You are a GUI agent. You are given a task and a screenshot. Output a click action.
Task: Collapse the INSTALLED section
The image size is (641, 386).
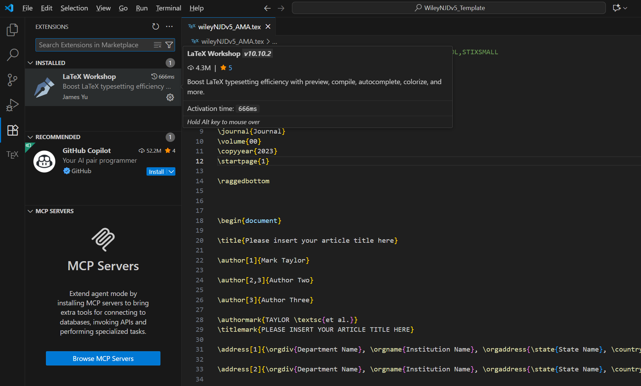30,63
